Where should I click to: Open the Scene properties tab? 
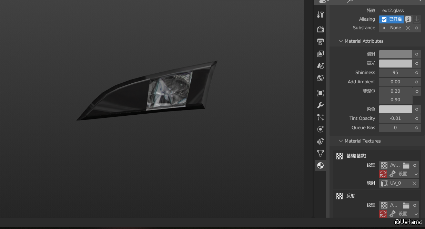pos(320,66)
